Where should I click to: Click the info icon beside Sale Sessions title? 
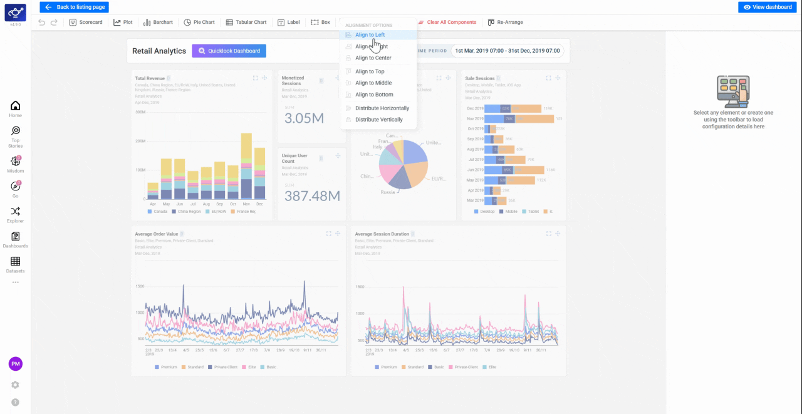click(498, 78)
